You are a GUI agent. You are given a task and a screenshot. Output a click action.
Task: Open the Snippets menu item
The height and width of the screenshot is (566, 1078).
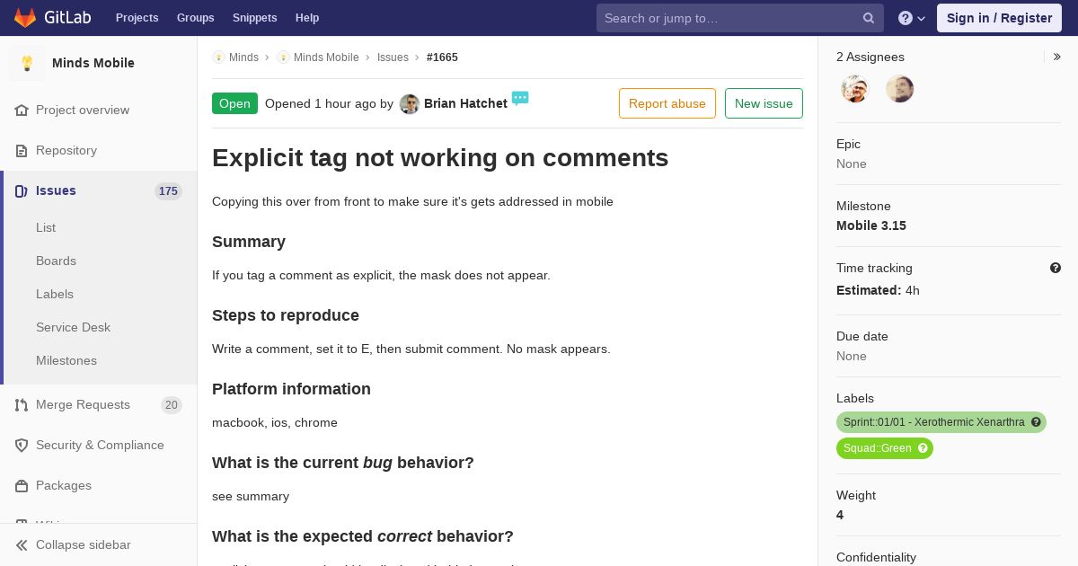pyautogui.click(x=255, y=18)
